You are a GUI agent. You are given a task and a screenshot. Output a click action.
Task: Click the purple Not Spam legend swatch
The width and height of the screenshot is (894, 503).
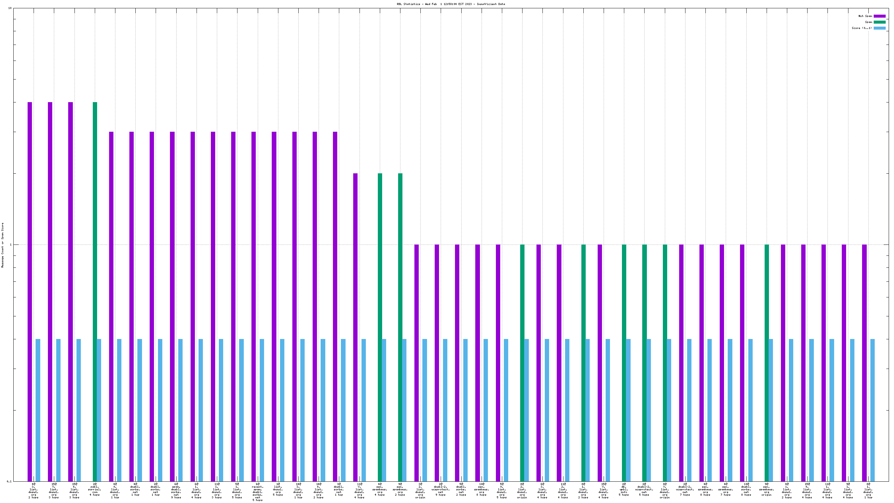point(879,16)
